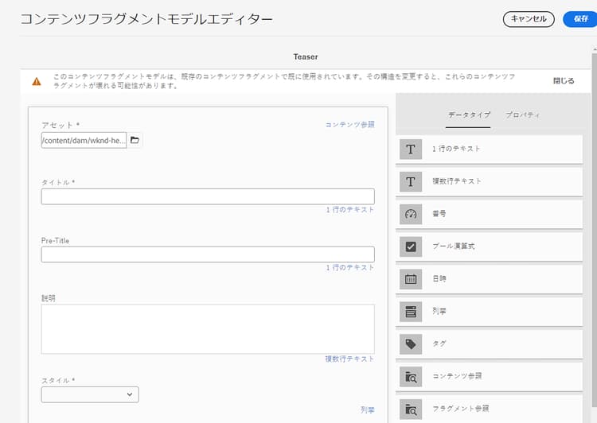Switch to the データタイプ tab
Viewport: 597px width, 423px height.
469,114
